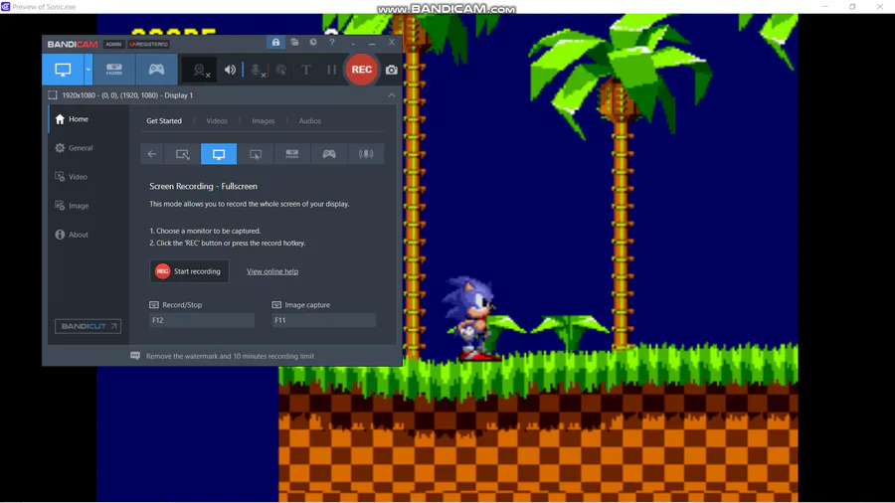This screenshot has width=895, height=503.
Task: Click the scheduled recording clock icon
Action: (313, 42)
